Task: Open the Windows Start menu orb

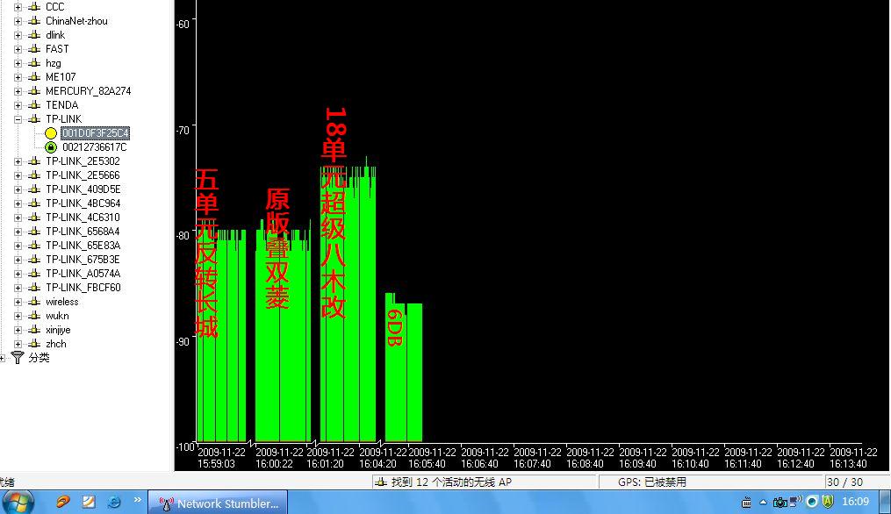Action: click(x=18, y=503)
